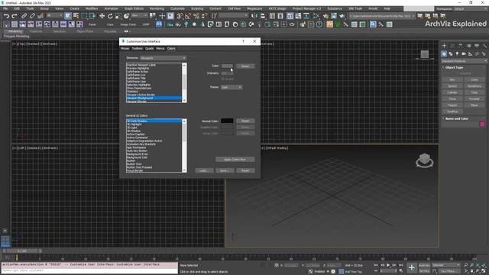This screenshot has width=489, height=275.
Task: Click the help question mark toolbar icon
Action: point(319,24)
